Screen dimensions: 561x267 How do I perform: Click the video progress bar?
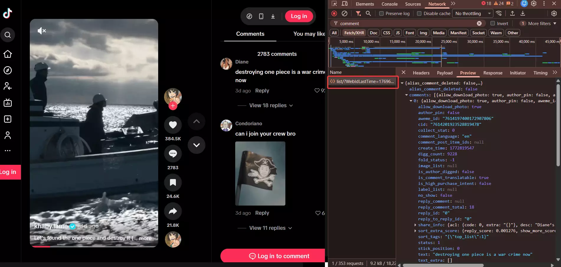pyautogui.click(x=94, y=247)
